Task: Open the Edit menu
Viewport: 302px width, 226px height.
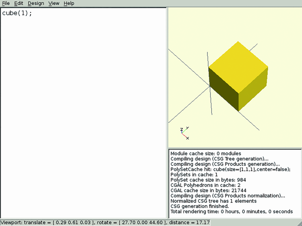Action: tap(19, 3)
